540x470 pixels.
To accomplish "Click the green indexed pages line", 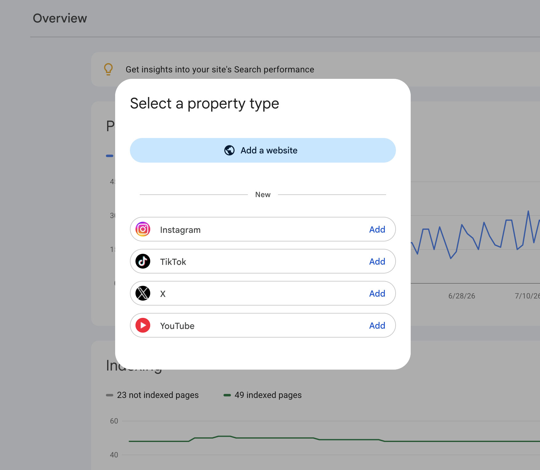I will click(334, 440).
